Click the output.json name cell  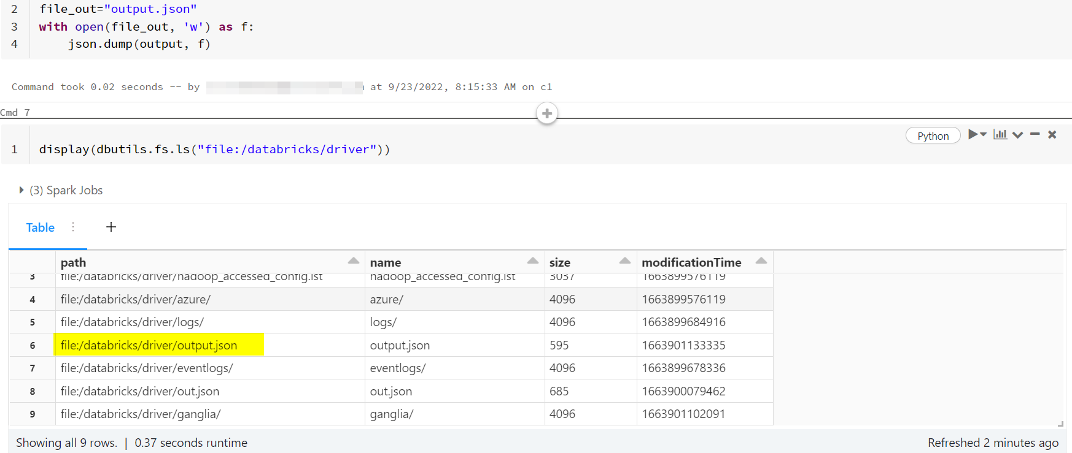point(454,345)
